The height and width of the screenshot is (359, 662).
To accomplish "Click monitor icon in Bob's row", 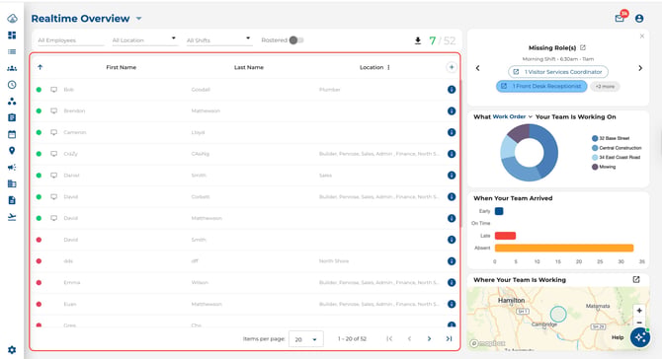I will (x=53, y=90).
